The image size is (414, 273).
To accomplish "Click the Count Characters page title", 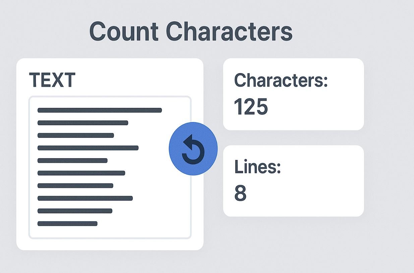I will 191,31.
